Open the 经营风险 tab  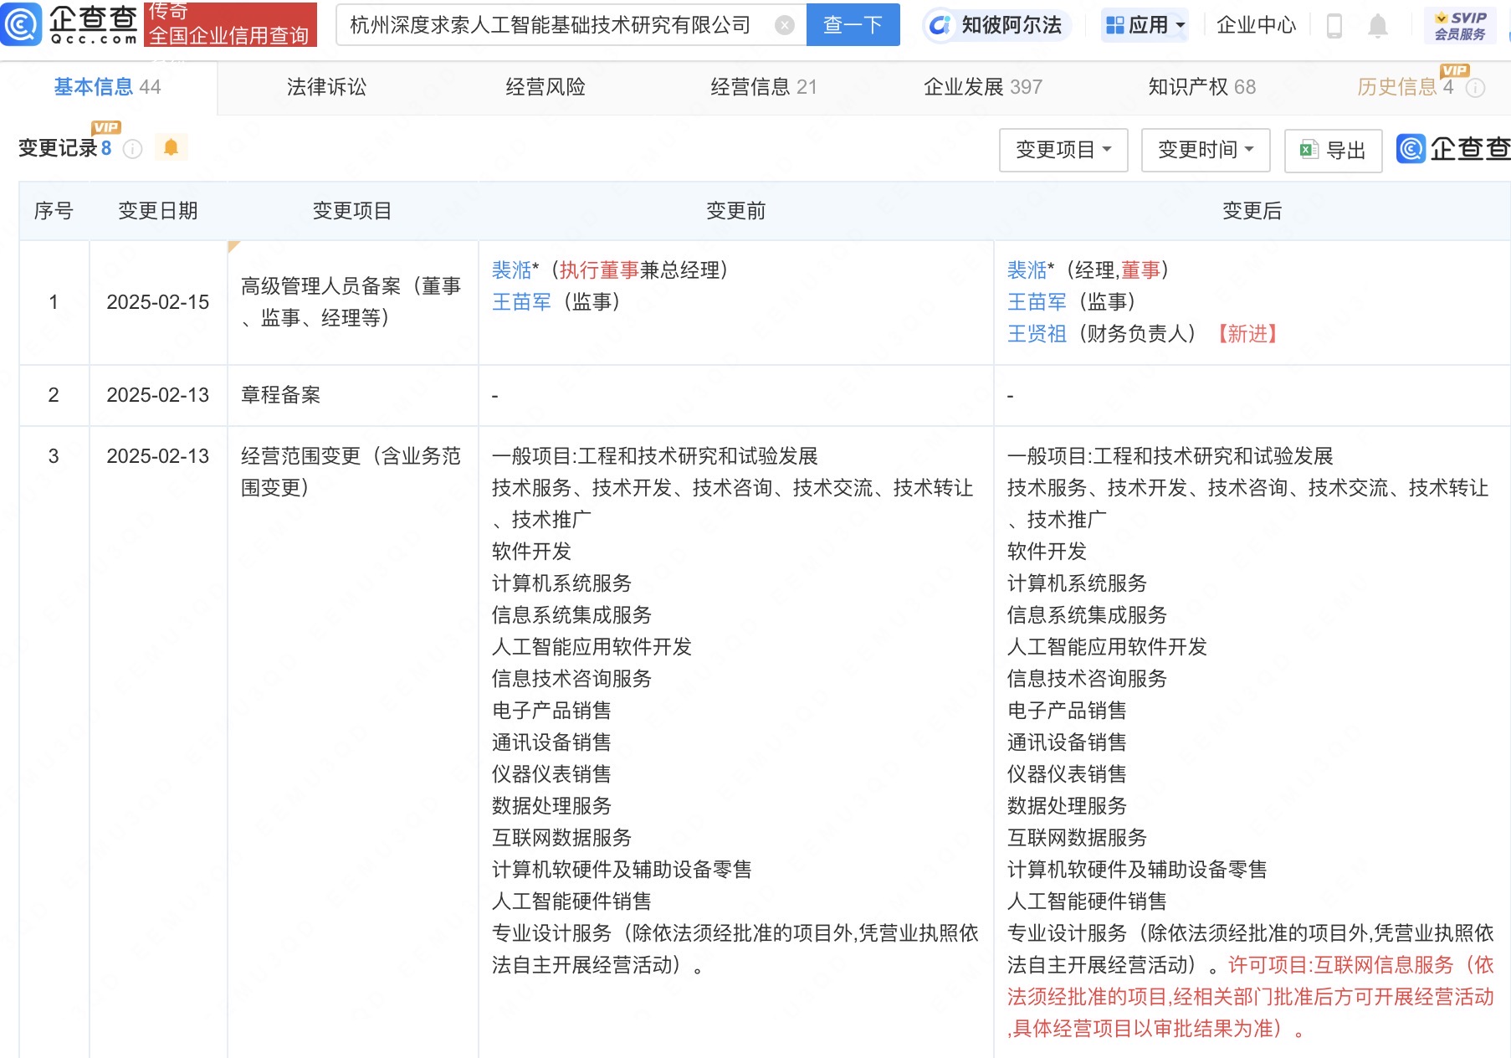coord(545,87)
